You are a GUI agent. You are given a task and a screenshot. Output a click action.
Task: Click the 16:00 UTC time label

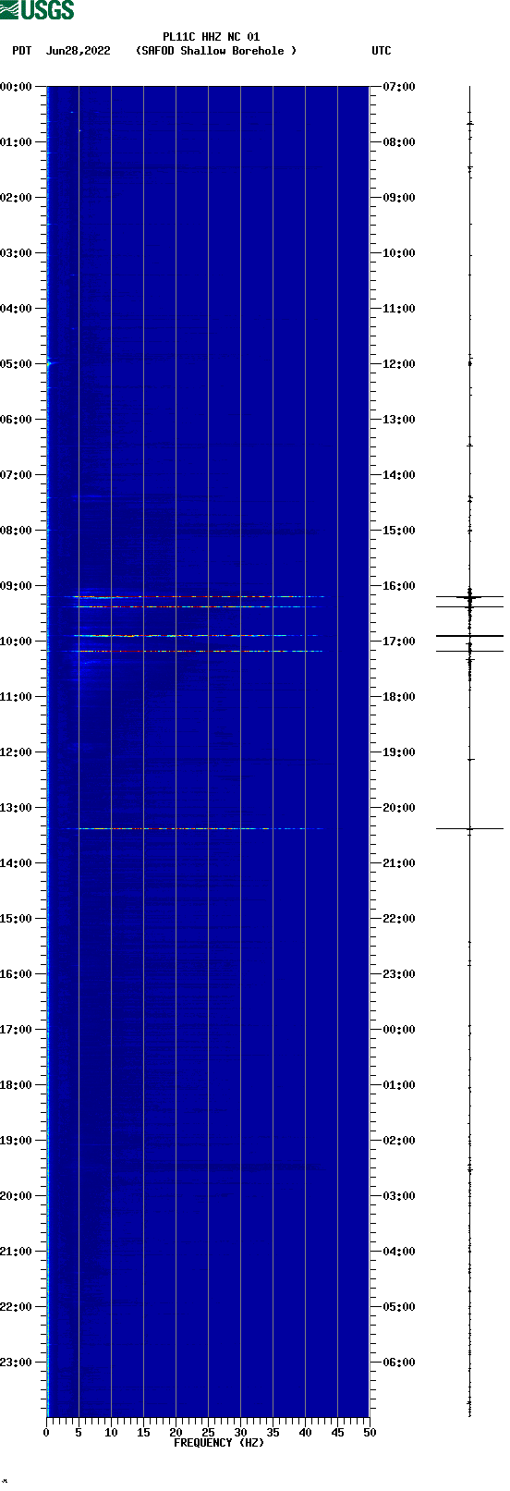click(399, 586)
